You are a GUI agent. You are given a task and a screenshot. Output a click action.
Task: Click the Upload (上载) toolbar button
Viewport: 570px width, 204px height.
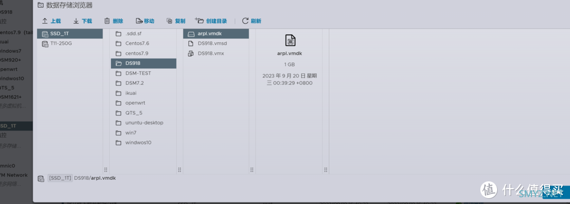51,21
